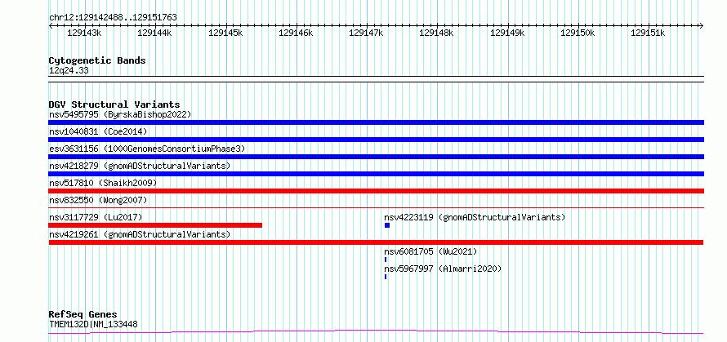
Task: Click the 129150k ruler tick label
Action: 578,33
